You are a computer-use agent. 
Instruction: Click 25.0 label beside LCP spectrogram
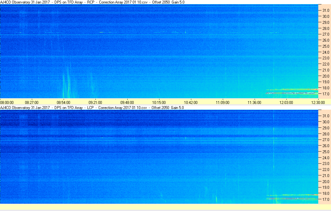click(326, 152)
